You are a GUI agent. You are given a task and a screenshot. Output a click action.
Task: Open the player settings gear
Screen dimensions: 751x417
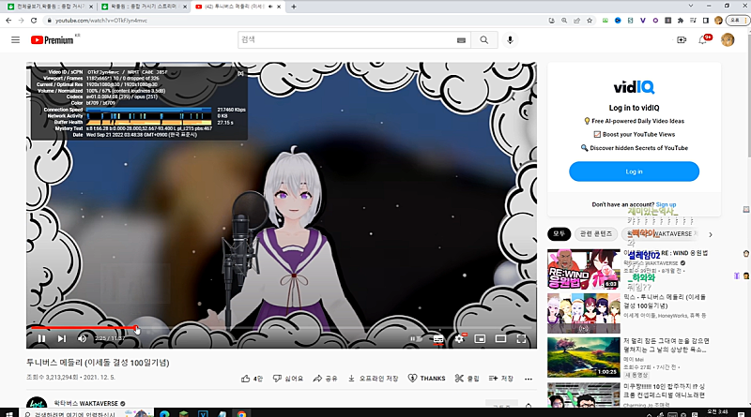point(459,338)
